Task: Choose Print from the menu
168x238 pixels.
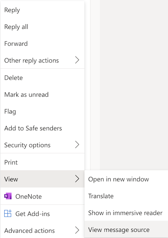Action: click(42, 162)
